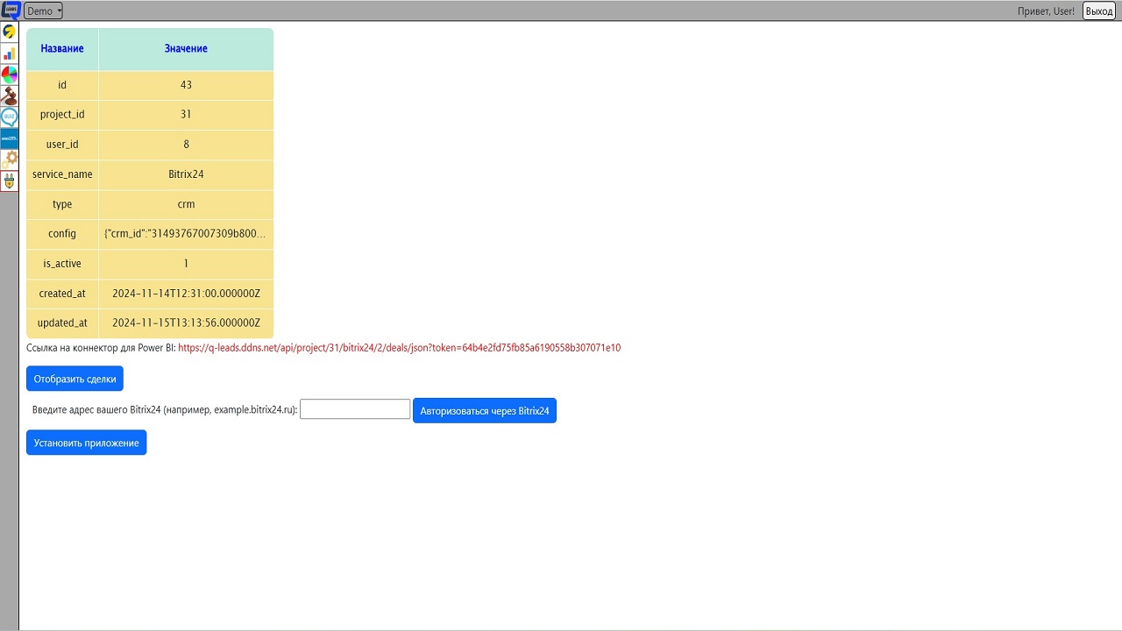Select the project_id value 31

click(186, 115)
